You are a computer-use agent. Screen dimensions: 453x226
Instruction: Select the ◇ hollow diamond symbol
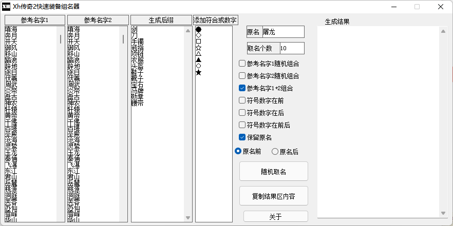pos(198,35)
